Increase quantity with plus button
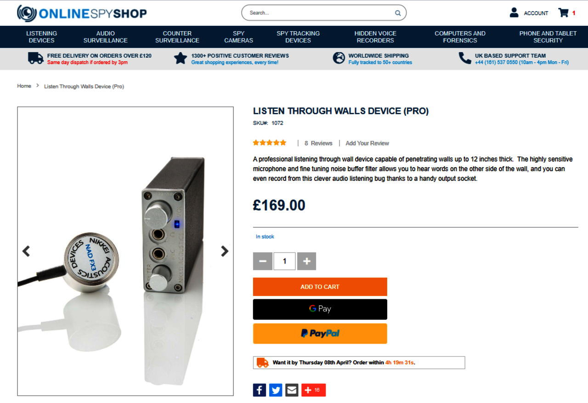 (306, 261)
